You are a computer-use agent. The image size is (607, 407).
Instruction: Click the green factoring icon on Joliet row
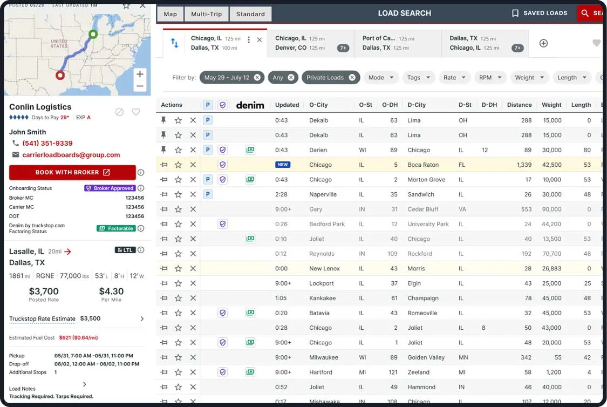(x=250, y=238)
